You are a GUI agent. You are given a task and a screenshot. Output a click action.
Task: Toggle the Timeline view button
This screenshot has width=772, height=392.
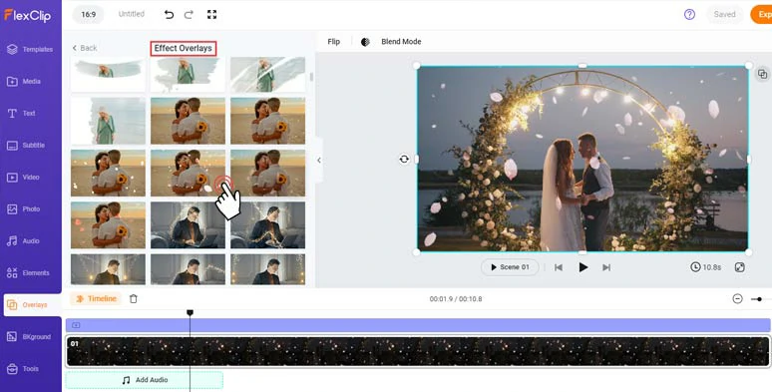96,299
